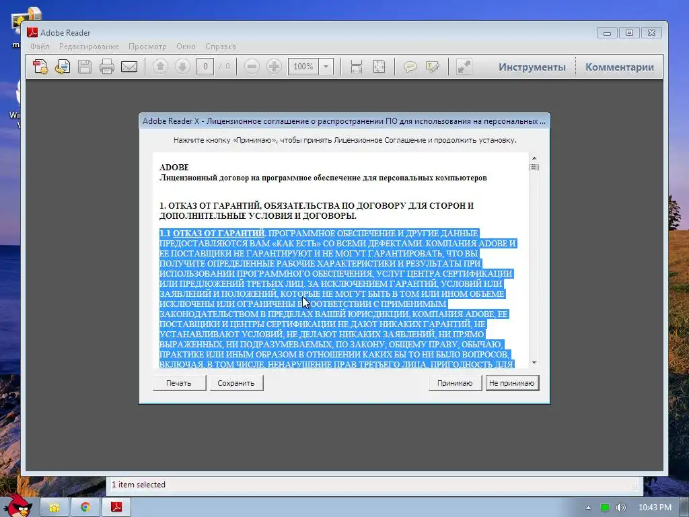689x517 pixels.
Task: Click the ОТКАЗ ОТ ГАРАНТИЙ underlined heading
Action: click(x=219, y=233)
